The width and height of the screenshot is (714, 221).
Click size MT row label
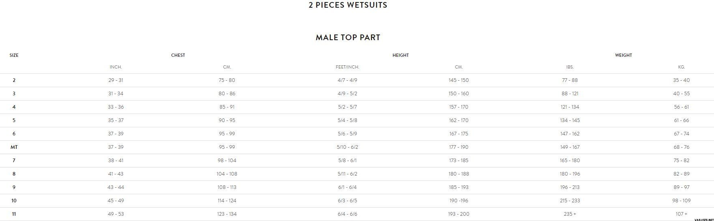(x=14, y=147)
